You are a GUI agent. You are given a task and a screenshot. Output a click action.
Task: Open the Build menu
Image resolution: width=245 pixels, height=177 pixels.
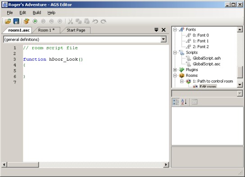click(x=37, y=13)
